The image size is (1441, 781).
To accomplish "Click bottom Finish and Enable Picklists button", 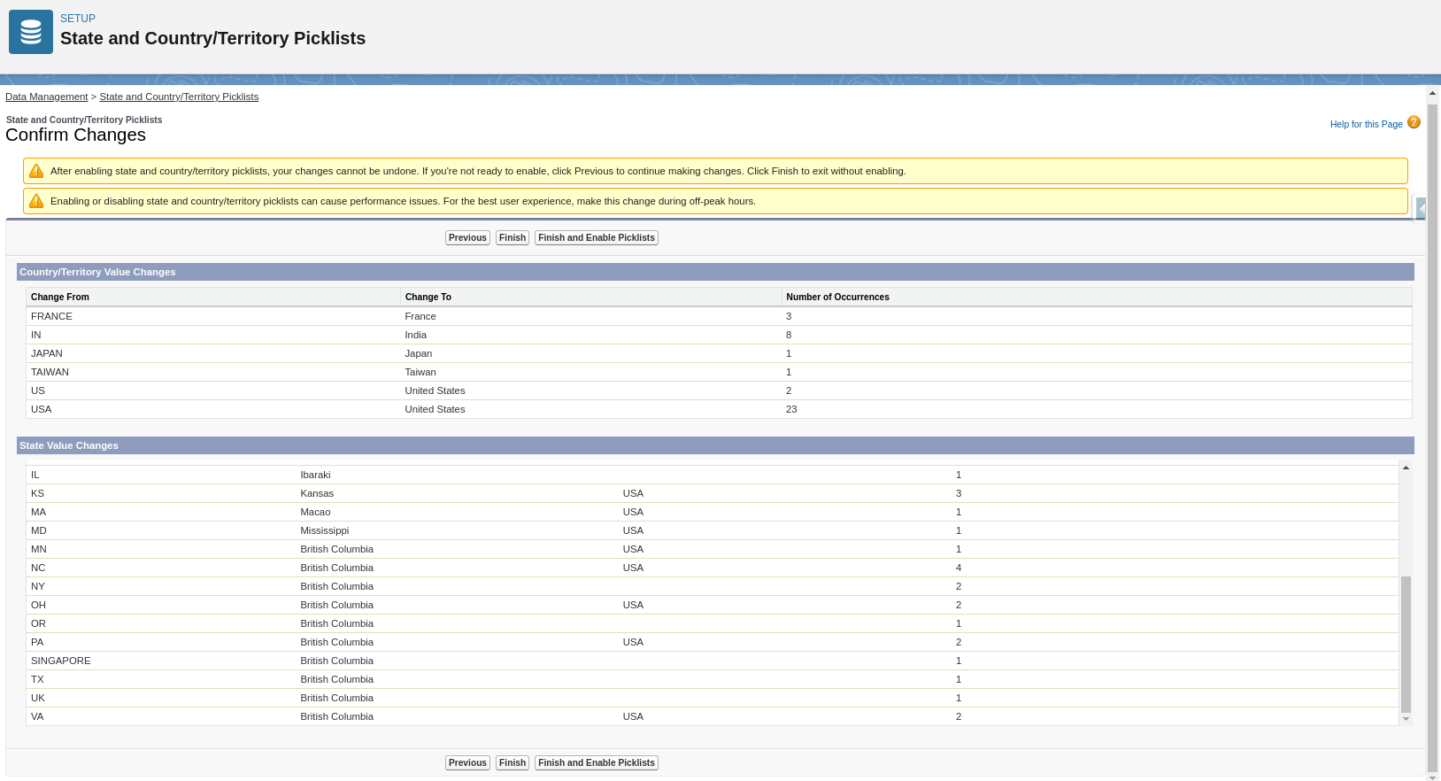I will 597,762.
